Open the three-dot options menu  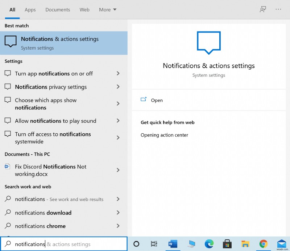coord(278,9)
